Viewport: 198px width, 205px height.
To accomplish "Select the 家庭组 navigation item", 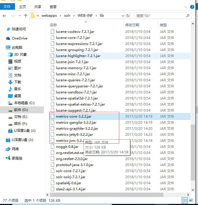I will [x=17, y=158].
